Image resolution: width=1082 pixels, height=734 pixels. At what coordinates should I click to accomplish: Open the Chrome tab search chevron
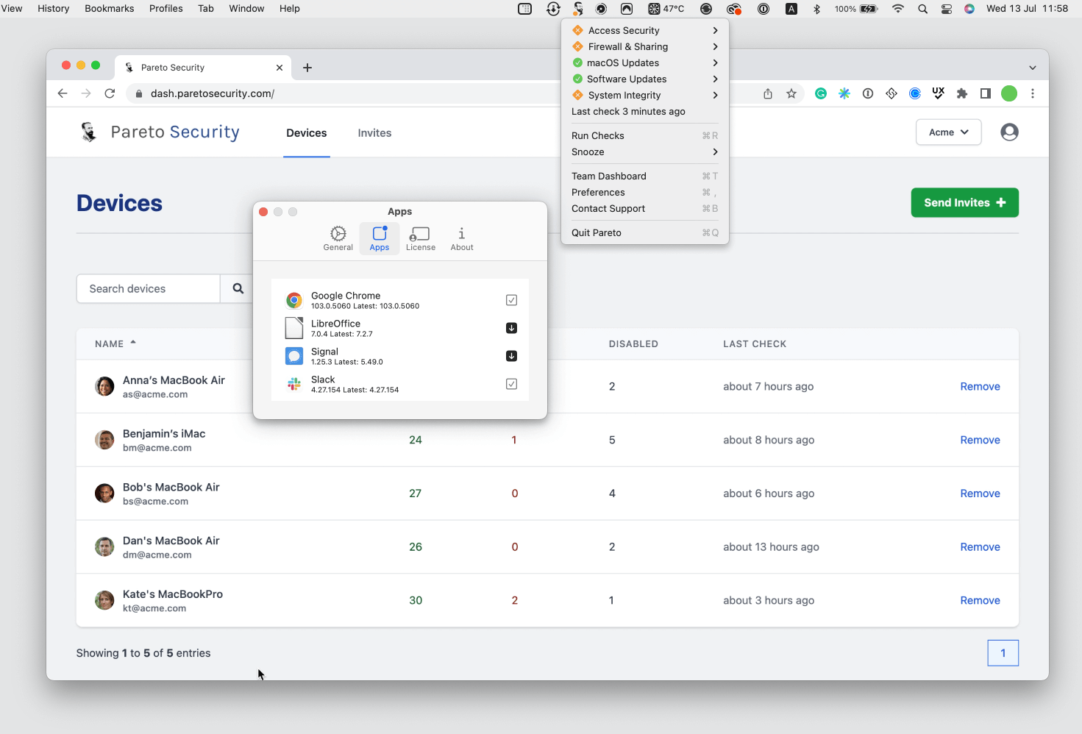[1033, 68]
